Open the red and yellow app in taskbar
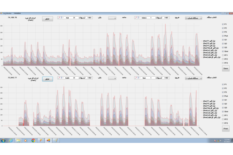Viewport: 233px width, 155px height. (48, 140)
